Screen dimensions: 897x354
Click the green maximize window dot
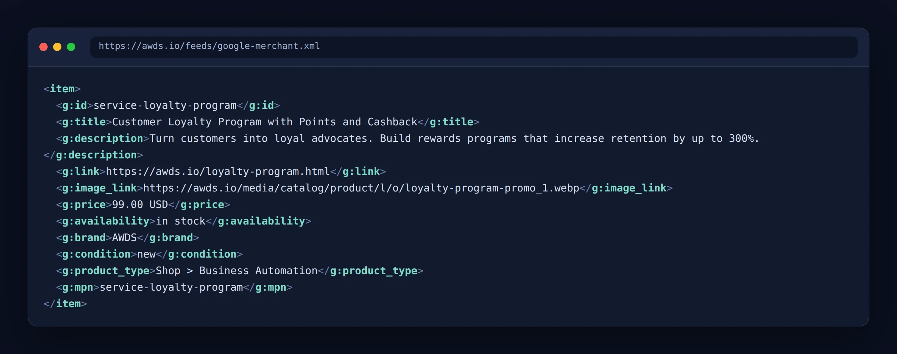[x=71, y=47]
